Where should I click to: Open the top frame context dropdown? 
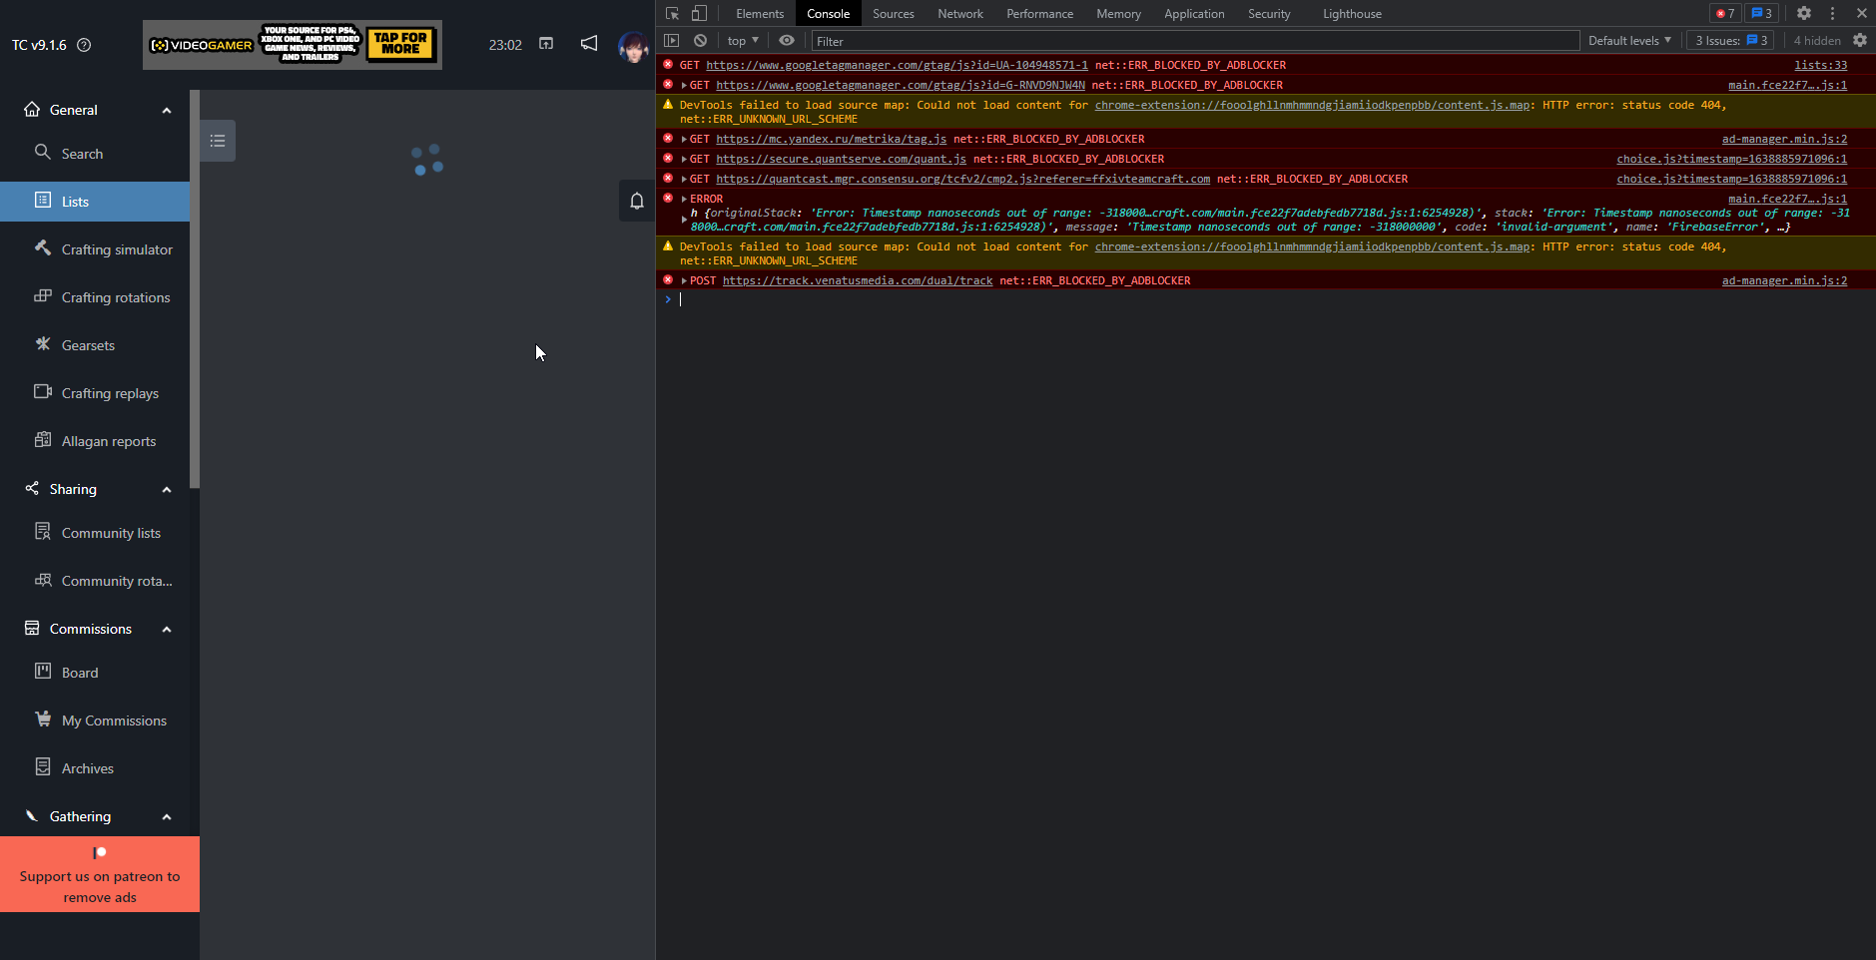click(740, 40)
